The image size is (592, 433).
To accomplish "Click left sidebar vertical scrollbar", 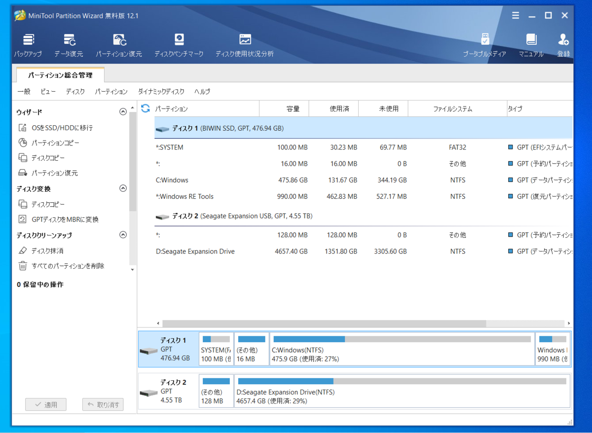I will pyautogui.click(x=132, y=161).
